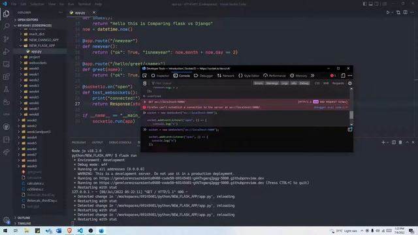Open the GitHub view in the activity bar
The width and height of the screenshot is (418, 235).
coord(6,127)
